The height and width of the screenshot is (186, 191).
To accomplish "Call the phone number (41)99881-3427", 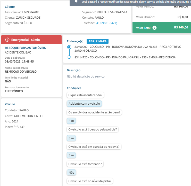I will [106, 23].
